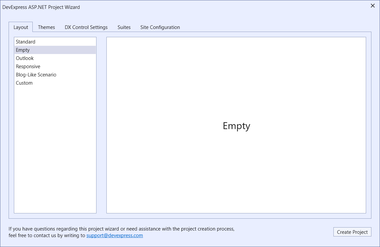Switch to the Layout tab
Image resolution: width=380 pixels, height=247 pixels.
click(20, 27)
